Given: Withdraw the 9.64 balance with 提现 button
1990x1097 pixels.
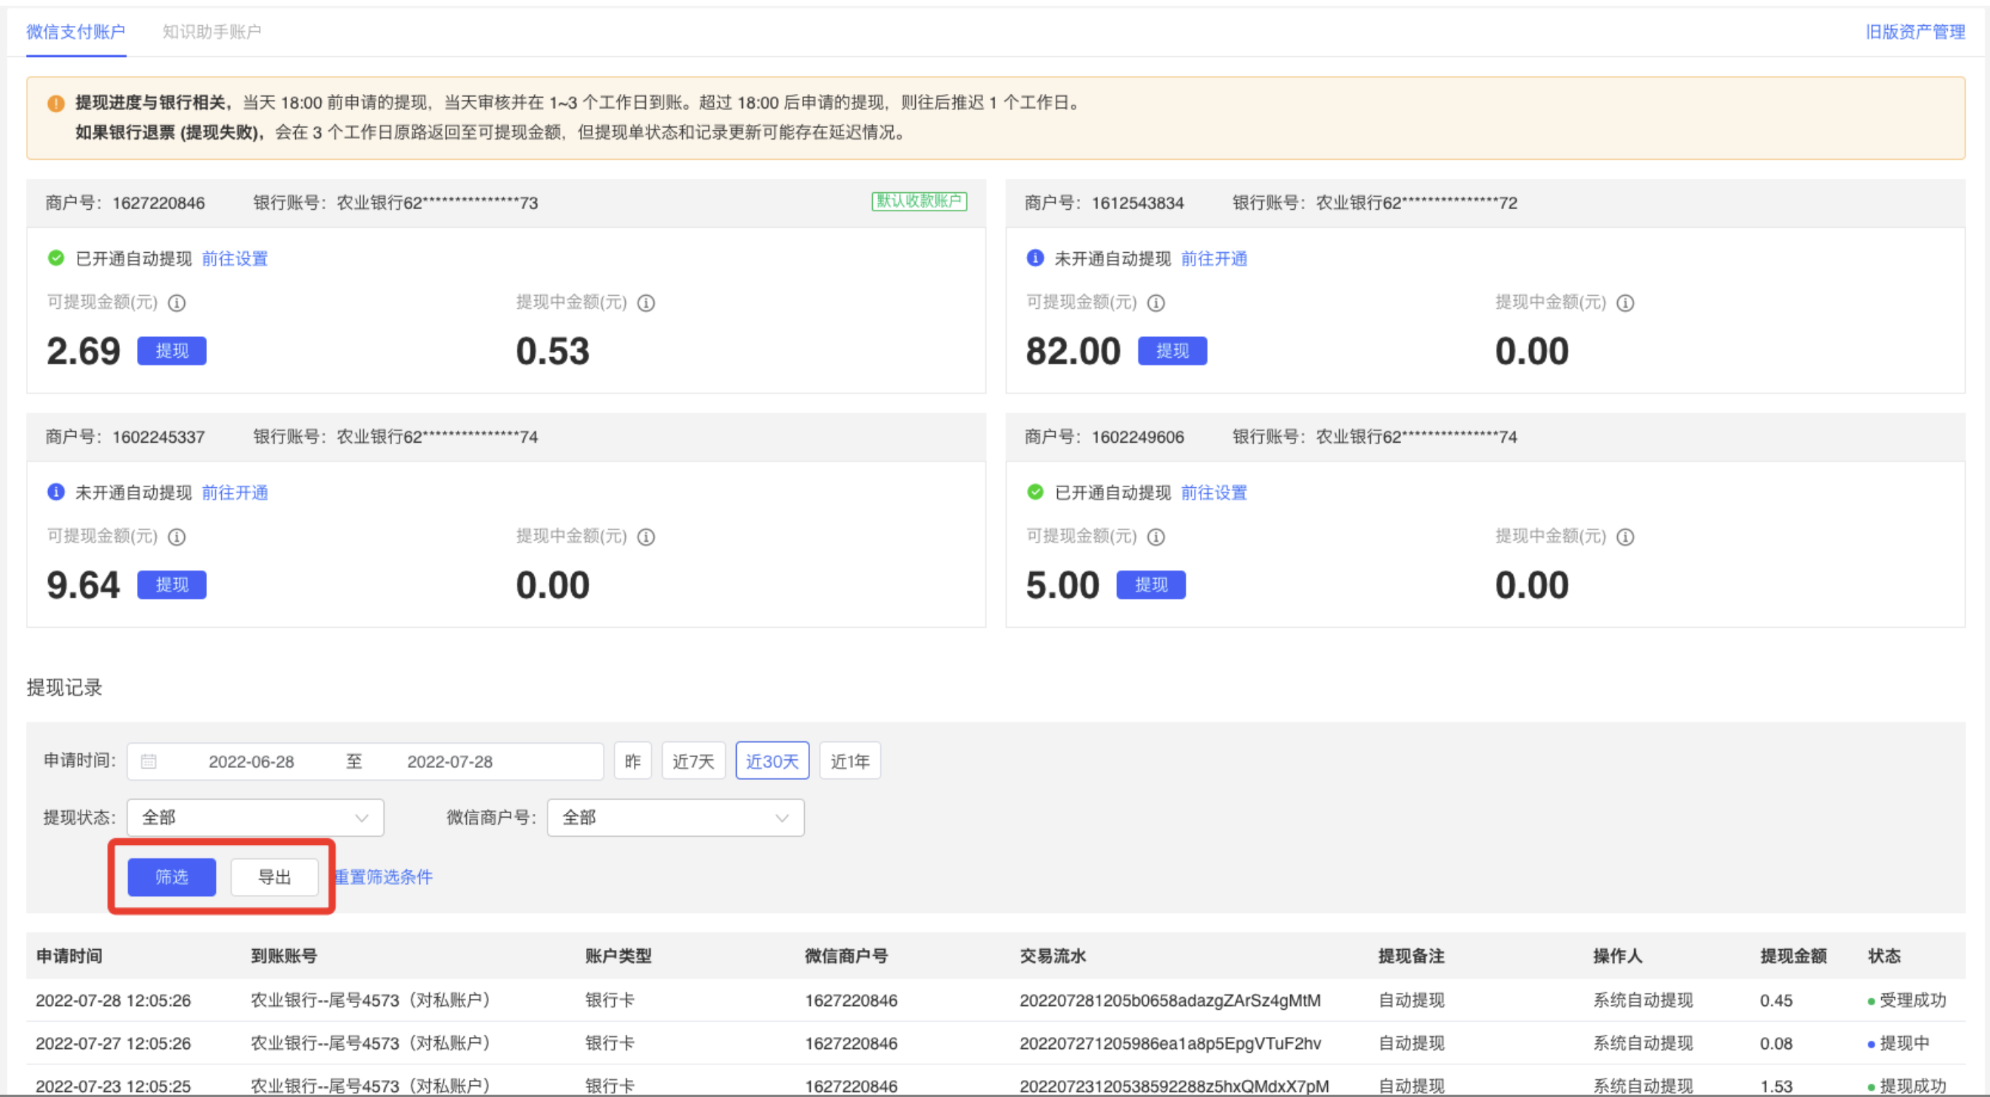Looking at the screenshot, I should pos(172,585).
